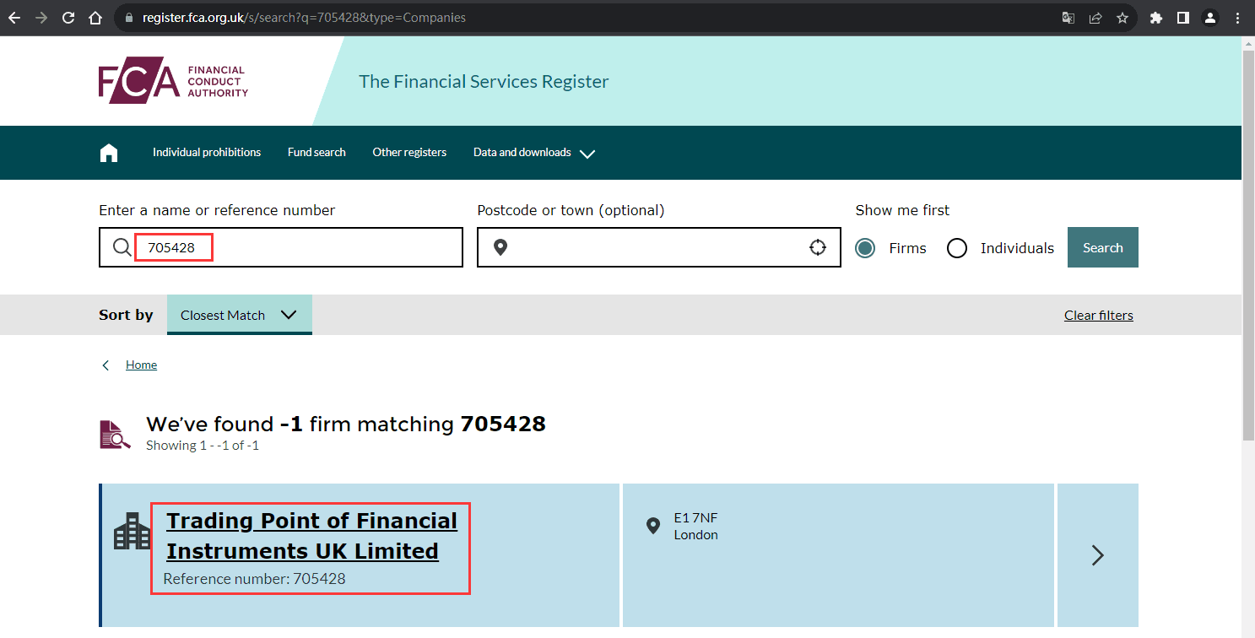The width and height of the screenshot is (1255, 638).
Task: Use my location crosshair icon
Action: (x=817, y=247)
